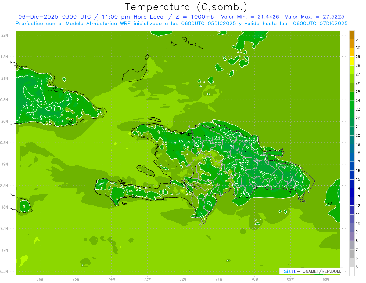
Task: Click the 19N latitude axis label
Action: 4,164
